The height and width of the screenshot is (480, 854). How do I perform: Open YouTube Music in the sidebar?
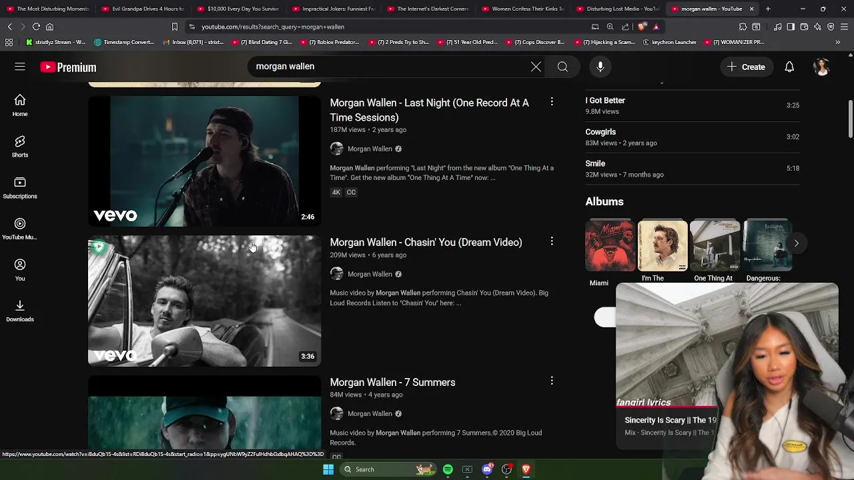(x=20, y=229)
